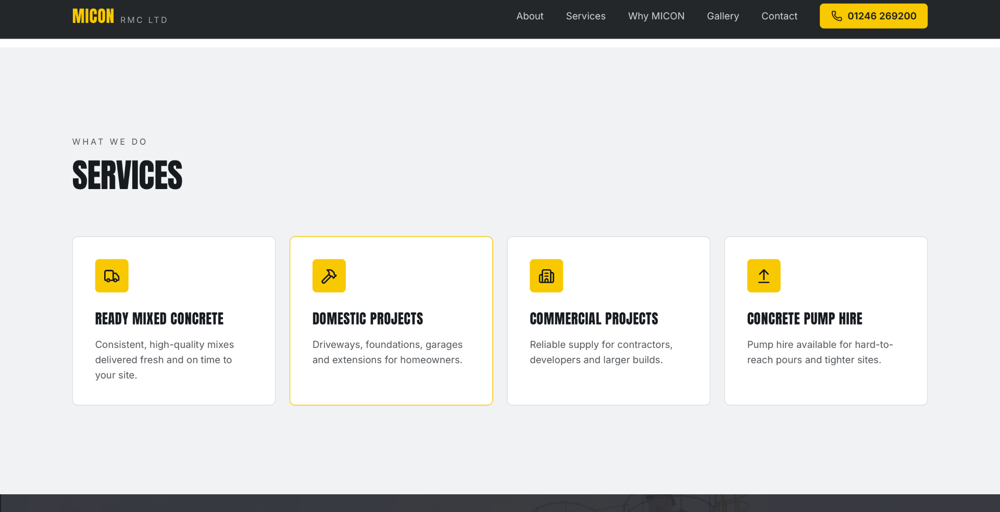Select the Concrete Pump Hire card title
Screen dimensions: 1000x512
pyautogui.click(x=805, y=319)
